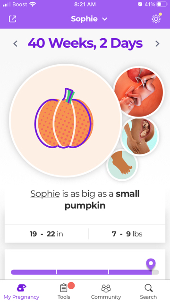The height and width of the screenshot is (302, 170).
Task: Tap the pumpkin size illustration
Action: (64, 119)
